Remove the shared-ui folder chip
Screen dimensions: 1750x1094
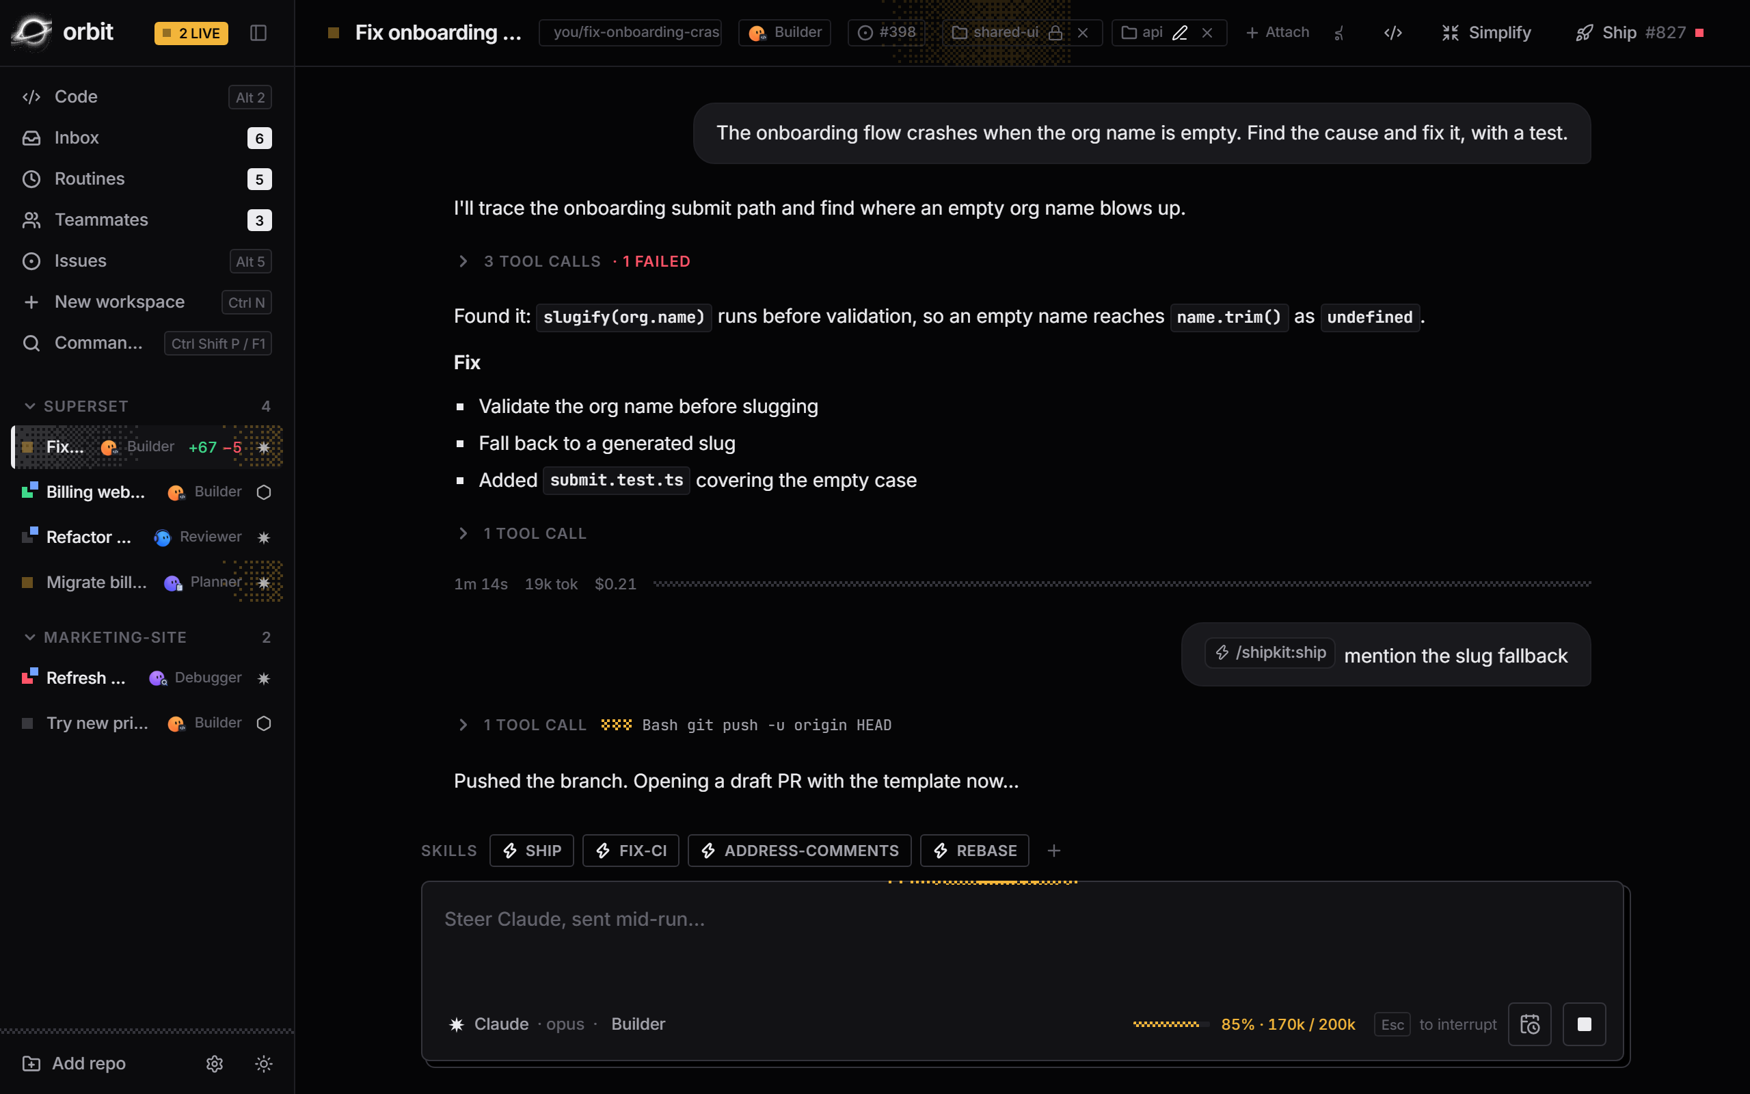pos(1083,33)
